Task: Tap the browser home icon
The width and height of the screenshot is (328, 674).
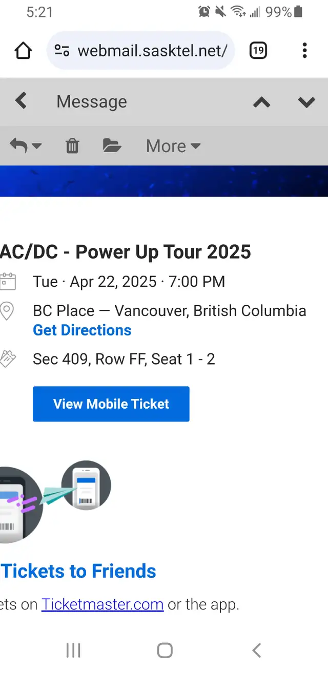Action: tap(23, 51)
